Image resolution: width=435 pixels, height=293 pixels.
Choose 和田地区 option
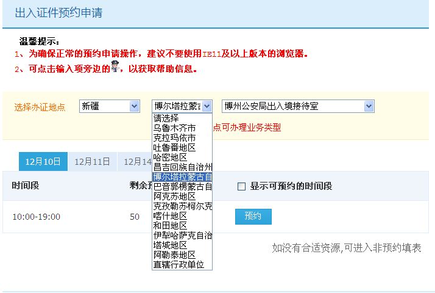[170, 226]
